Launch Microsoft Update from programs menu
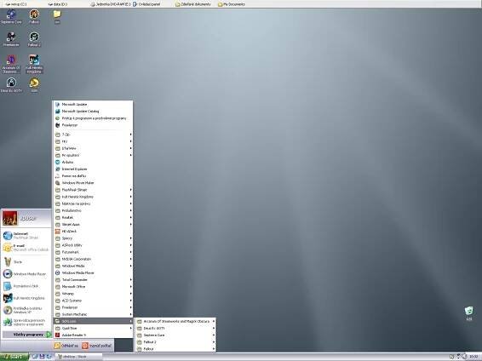Image resolution: width=482 pixels, height=361 pixels. click(94, 105)
